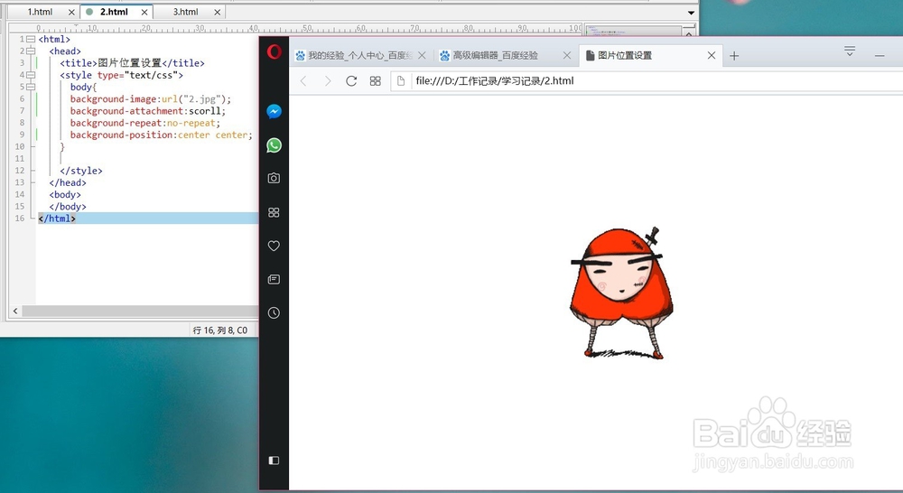
Task: Select the 图片位置设置 browser tab
Action: point(650,55)
